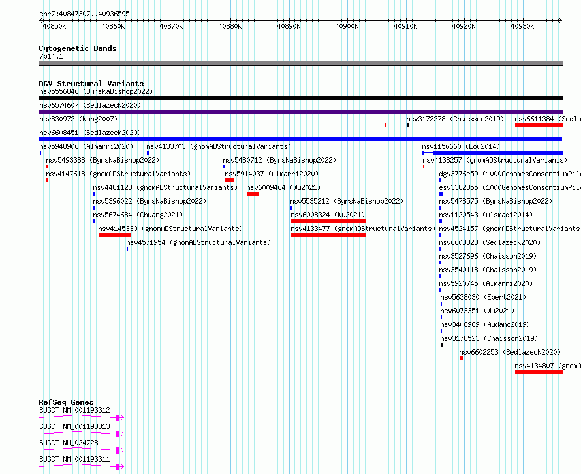The image size is (581, 474).
Task: Click the magenta SUGCT NM_001193312 transcript glyph
Action: click(x=81, y=418)
